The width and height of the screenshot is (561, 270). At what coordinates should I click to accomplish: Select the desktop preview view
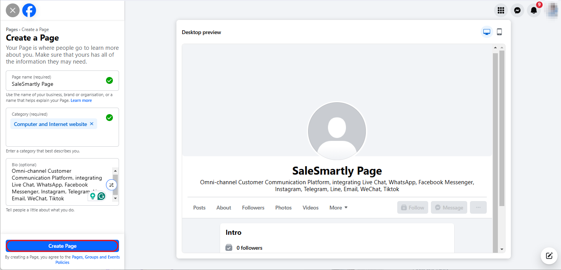click(x=486, y=32)
